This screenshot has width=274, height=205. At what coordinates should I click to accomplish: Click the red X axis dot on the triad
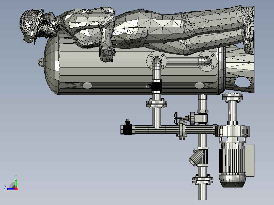(16, 189)
